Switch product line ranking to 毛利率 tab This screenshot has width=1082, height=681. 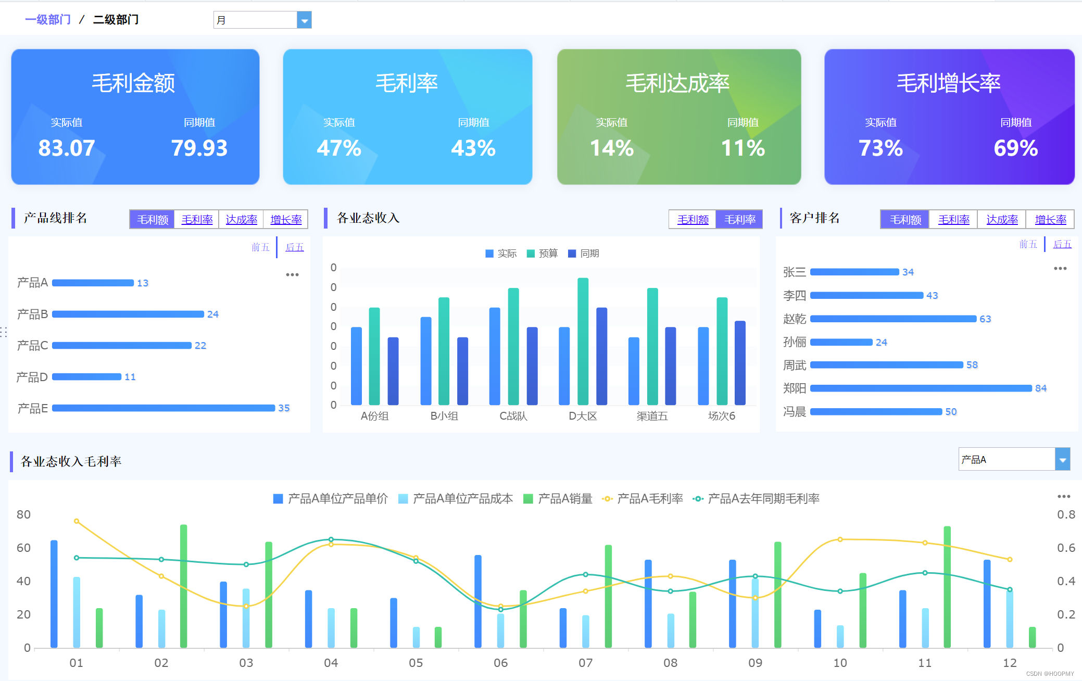point(197,220)
